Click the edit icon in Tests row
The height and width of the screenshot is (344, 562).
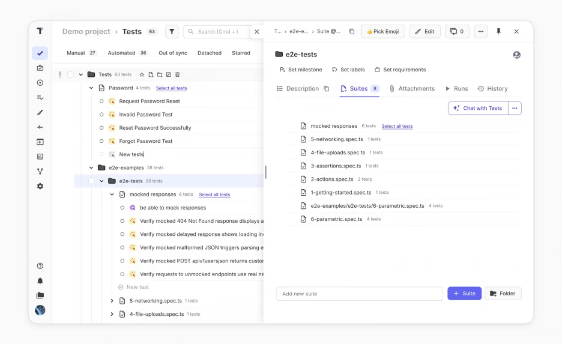click(169, 74)
